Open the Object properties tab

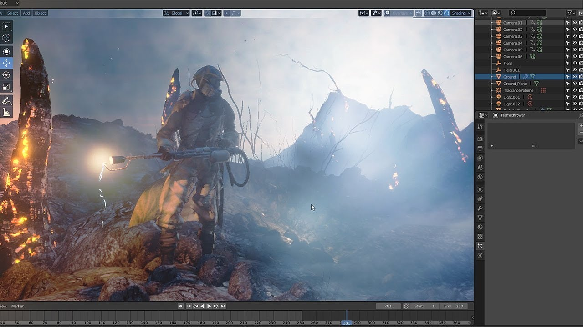(x=480, y=189)
